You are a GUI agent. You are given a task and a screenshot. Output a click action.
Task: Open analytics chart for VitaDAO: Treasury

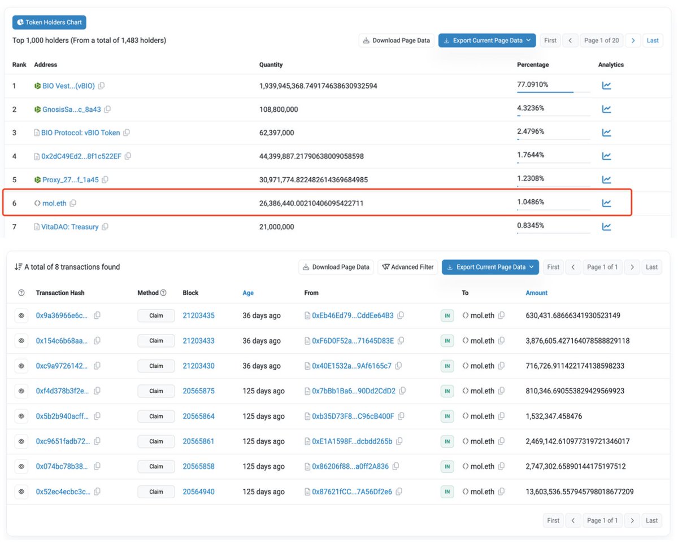pos(606,227)
